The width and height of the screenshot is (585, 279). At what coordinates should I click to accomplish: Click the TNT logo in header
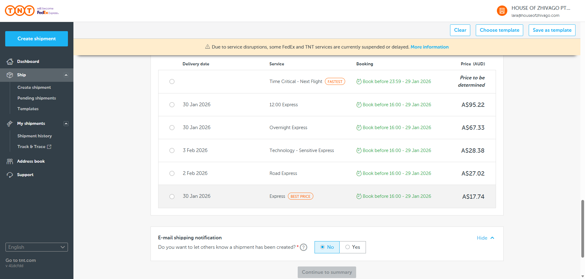point(20,11)
